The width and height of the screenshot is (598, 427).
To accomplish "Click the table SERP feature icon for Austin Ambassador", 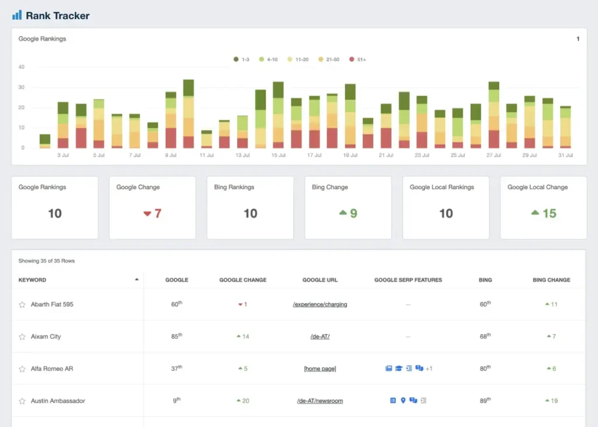I will [393, 400].
